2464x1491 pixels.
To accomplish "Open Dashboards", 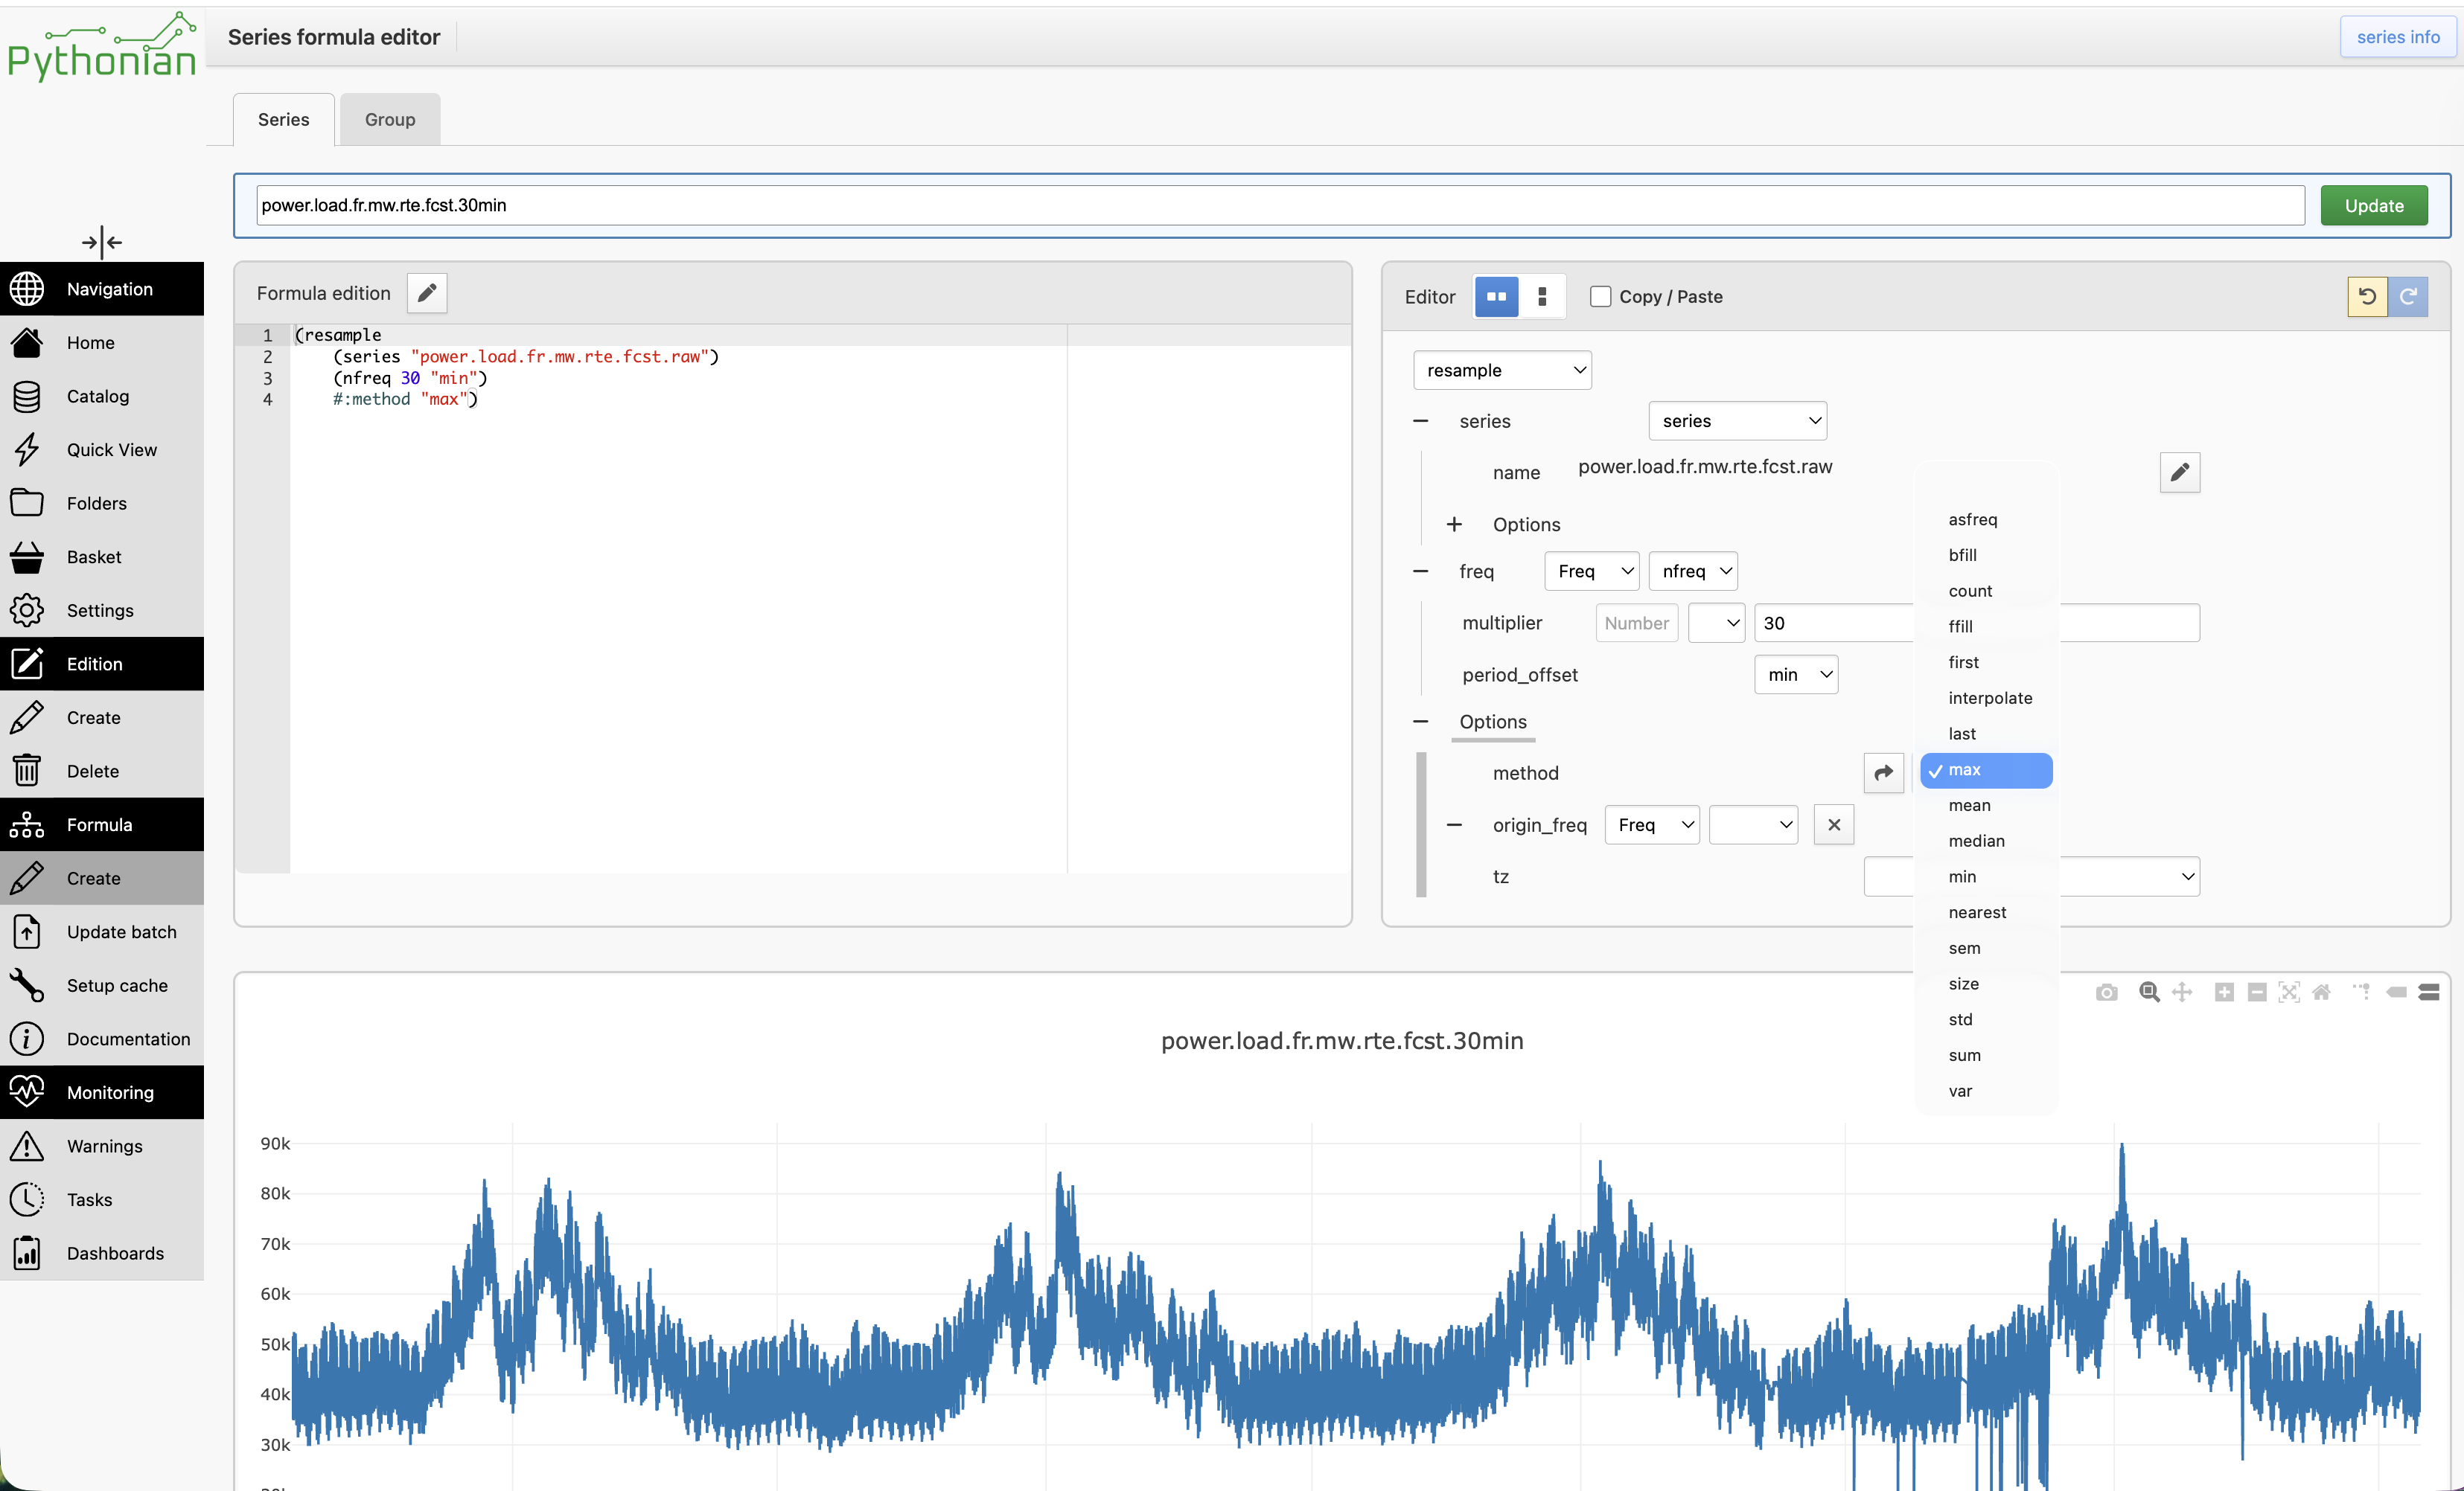I will point(102,1253).
